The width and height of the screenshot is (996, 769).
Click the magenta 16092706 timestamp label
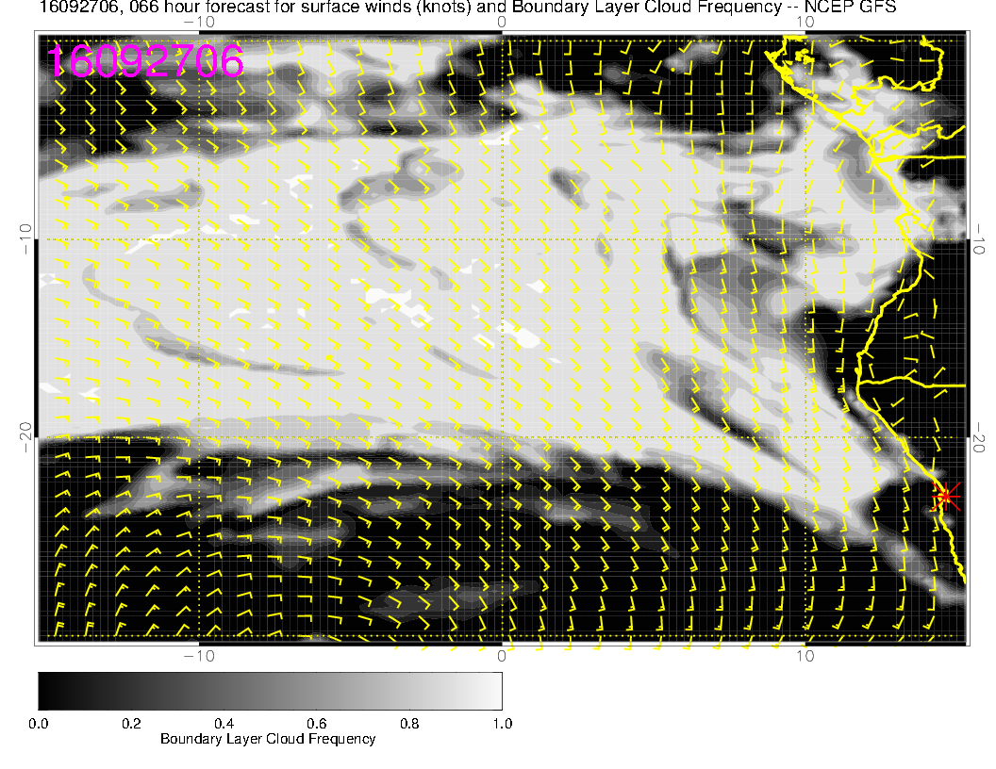(145, 61)
